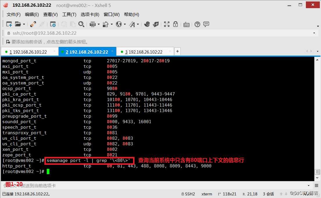Select tab 2 192.168.26.102:22

[87, 52]
